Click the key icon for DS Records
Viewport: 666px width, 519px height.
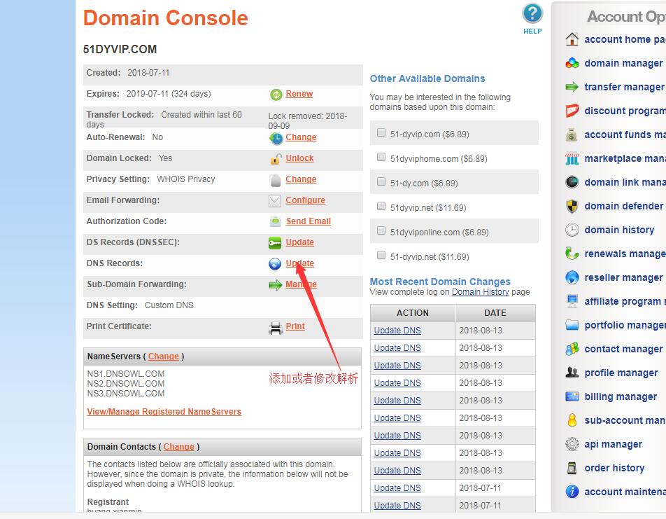coord(275,243)
